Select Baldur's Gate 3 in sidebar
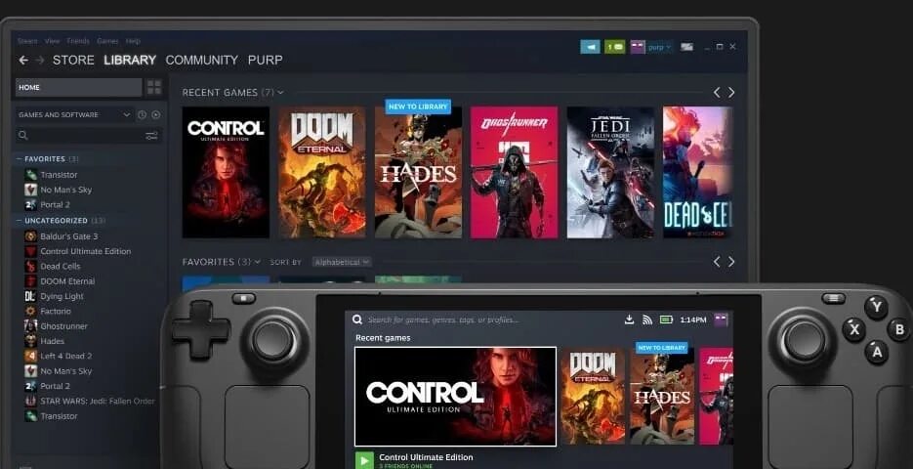 (68, 235)
